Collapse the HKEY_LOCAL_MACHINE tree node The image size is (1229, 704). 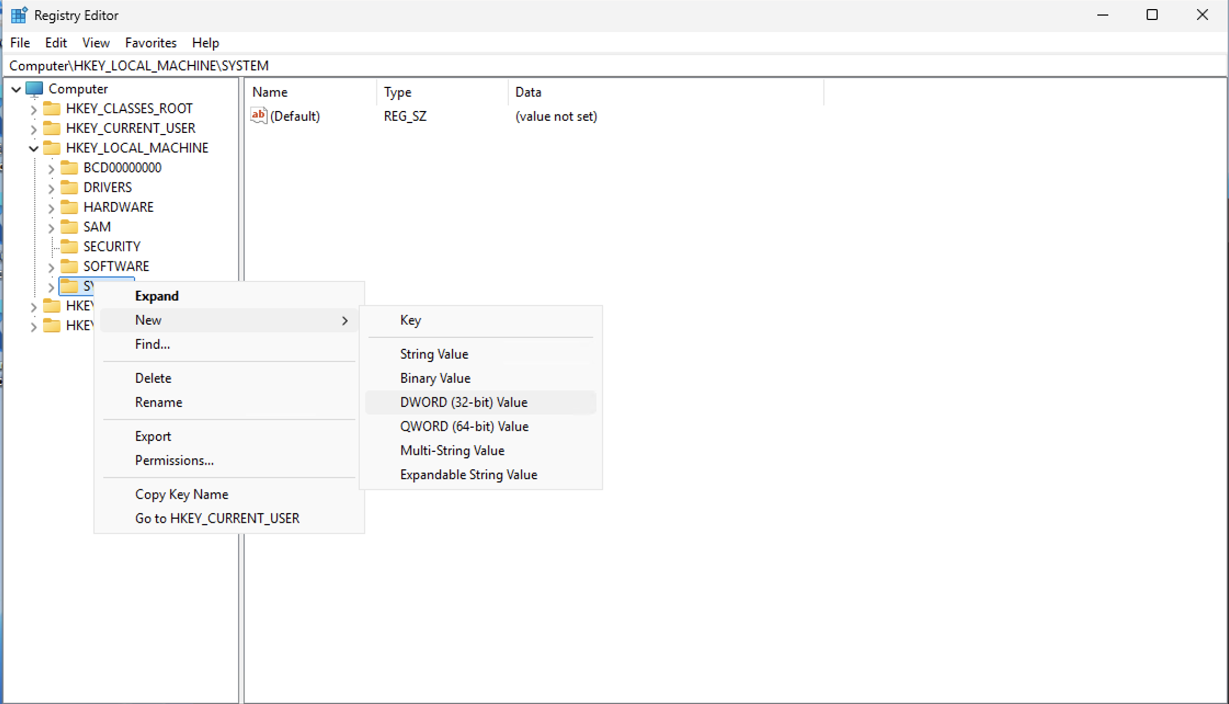click(x=33, y=149)
